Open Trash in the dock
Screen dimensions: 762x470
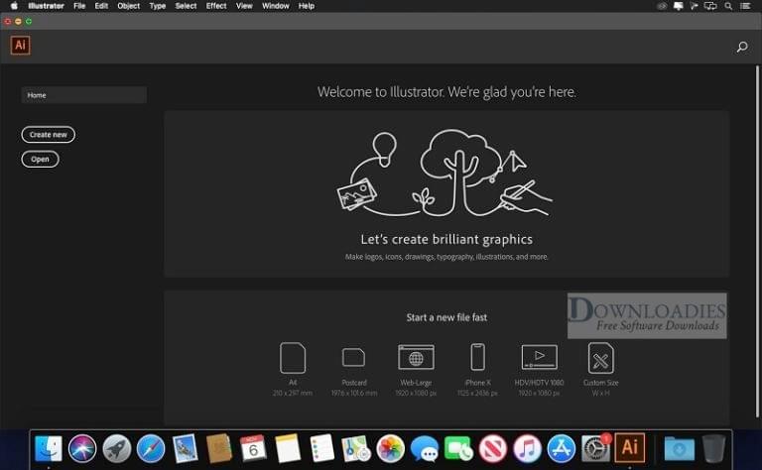point(713,448)
